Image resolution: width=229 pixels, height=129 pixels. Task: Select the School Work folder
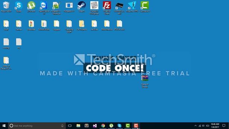[x=44, y=25]
